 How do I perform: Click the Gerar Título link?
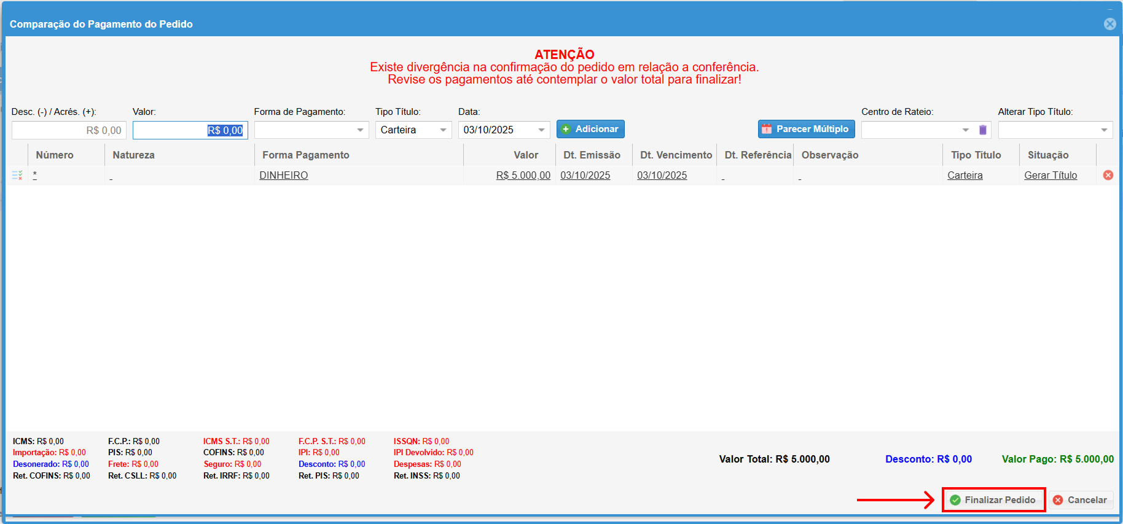[1050, 175]
